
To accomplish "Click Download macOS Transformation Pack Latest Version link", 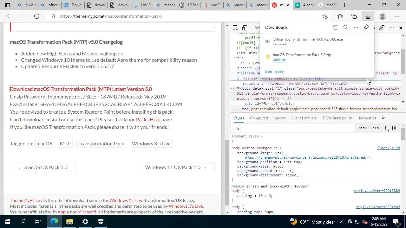I will [81, 89].
